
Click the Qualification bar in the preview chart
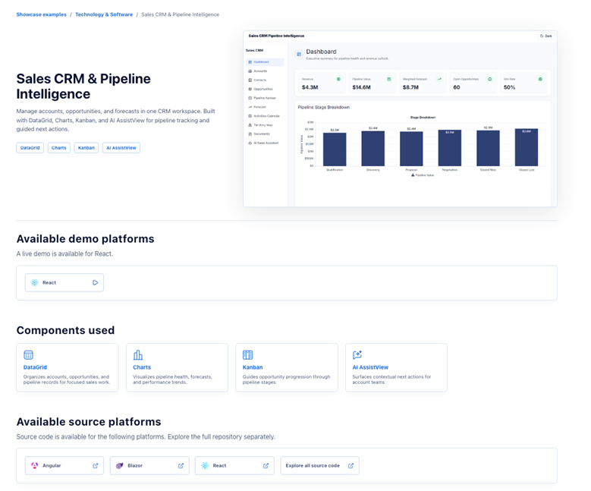[335, 150]
